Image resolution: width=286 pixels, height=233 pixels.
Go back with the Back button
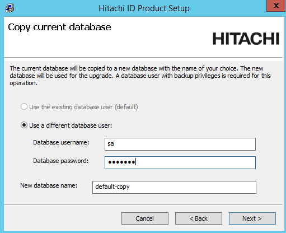199,218
